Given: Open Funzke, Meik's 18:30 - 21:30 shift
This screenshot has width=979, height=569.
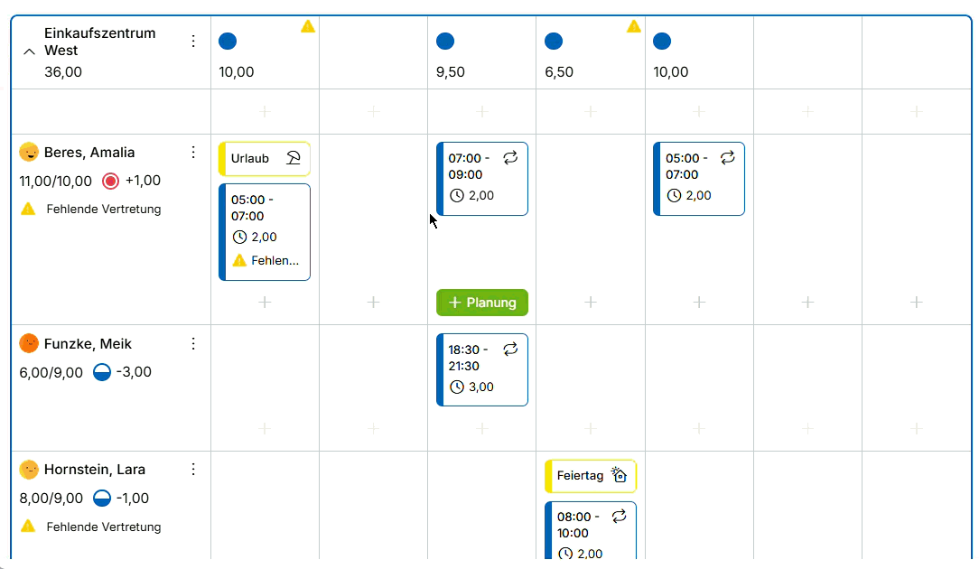Looking at the screenshot, I should coord(482,369).
